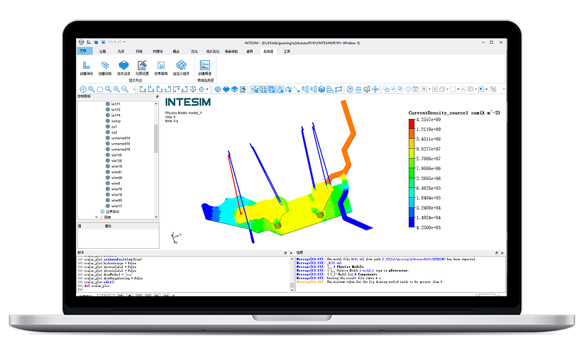Click the 结果探测 result probe icon
The width and height of the screenshot is (584, 338).
pyautogui.click(x=161, y=66)
